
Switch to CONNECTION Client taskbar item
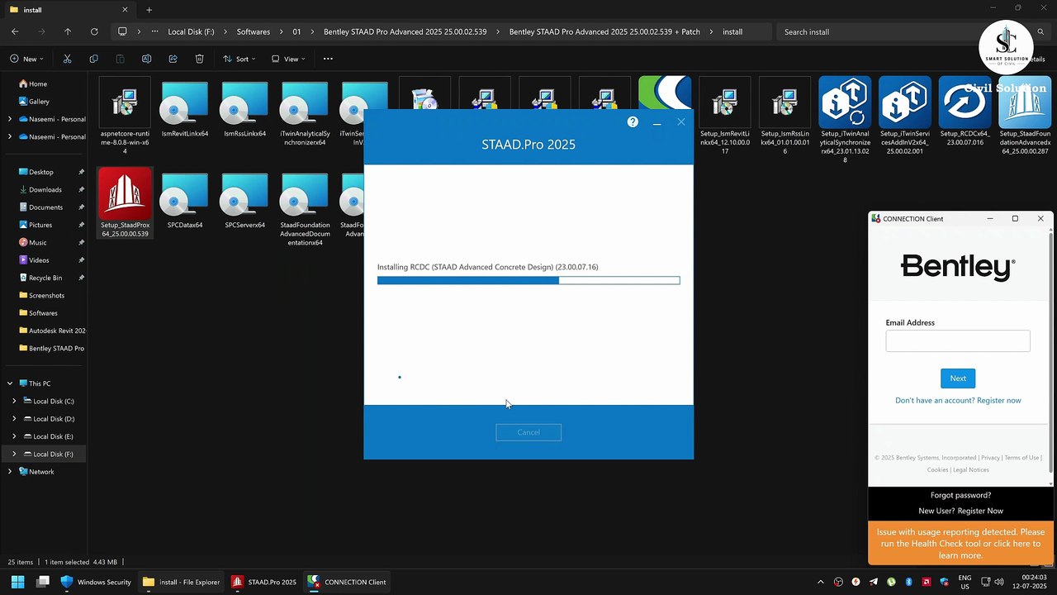click(347, 582)
